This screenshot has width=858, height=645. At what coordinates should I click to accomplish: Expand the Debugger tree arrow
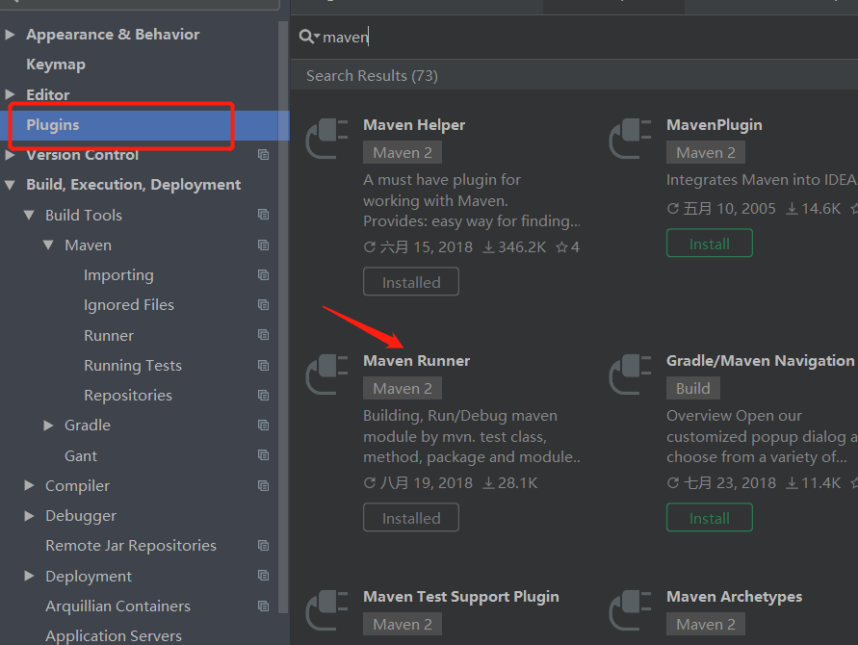[x=29, y=515]
